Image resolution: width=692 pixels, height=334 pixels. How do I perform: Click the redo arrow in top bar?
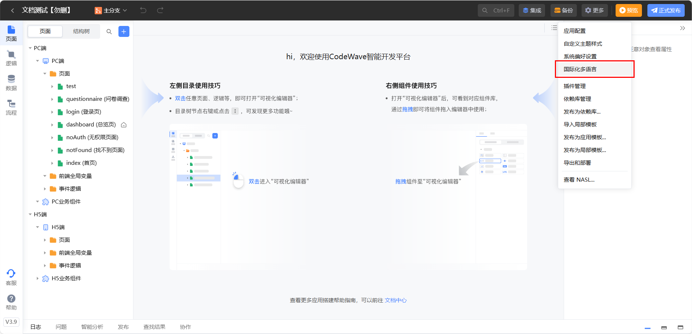(160, 10)
